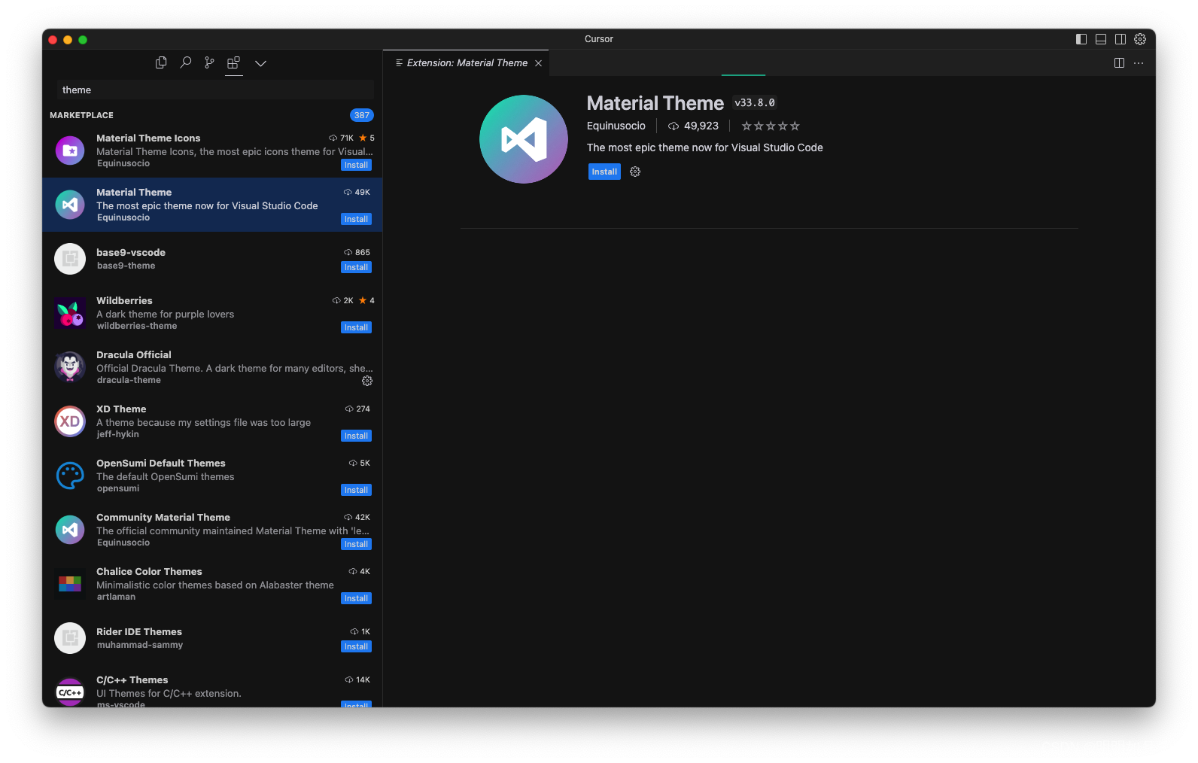Click the Dracula Official vampire icon
This screenshot has width=1198, height=763.
pos(70,367)
